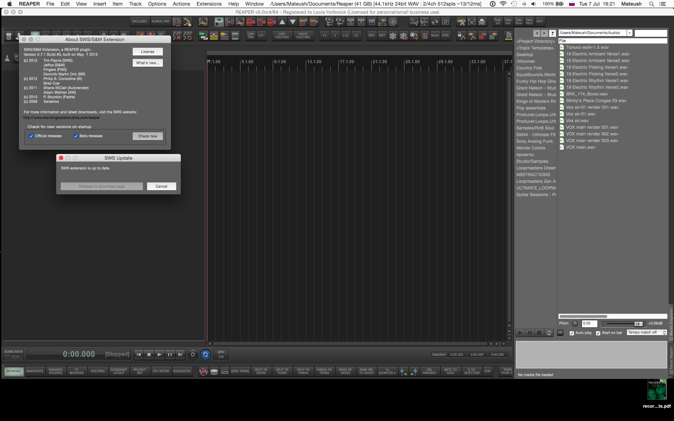Click the snowflake with red X unfreeze icon
Screen dimensions: 674x421
(x=403, y=35)
